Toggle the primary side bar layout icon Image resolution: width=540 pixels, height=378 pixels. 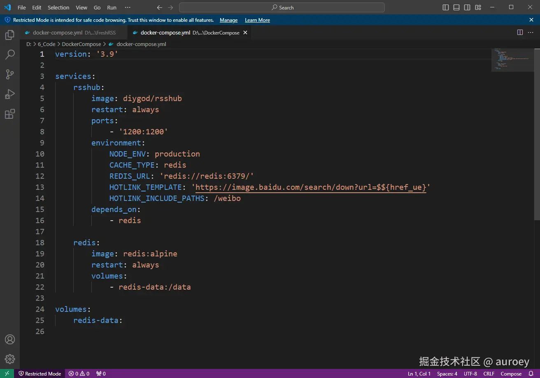tap(446, 7)
